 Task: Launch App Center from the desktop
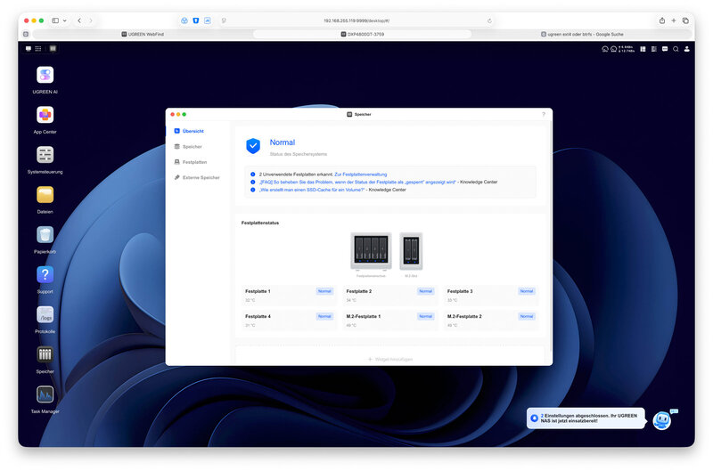(x=45, y=115)
